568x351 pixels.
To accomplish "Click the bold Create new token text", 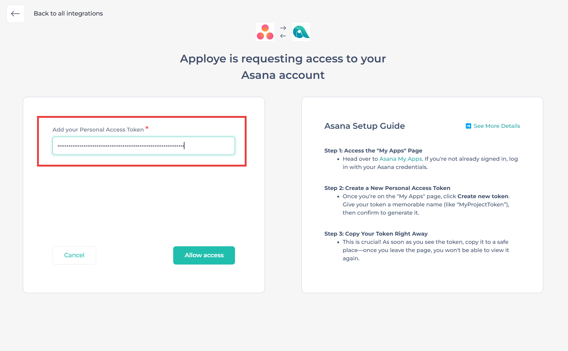I will [x=483, y=196].
